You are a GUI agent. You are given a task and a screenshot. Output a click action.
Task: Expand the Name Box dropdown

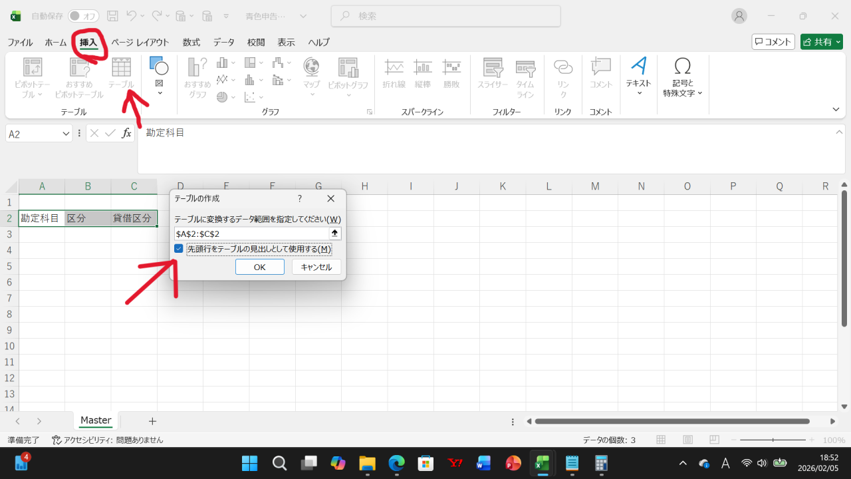click(66, 134)
